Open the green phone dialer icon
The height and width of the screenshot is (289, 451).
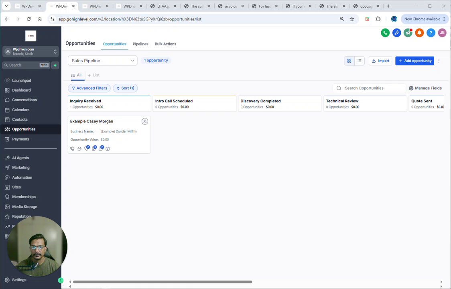(385, 33)
